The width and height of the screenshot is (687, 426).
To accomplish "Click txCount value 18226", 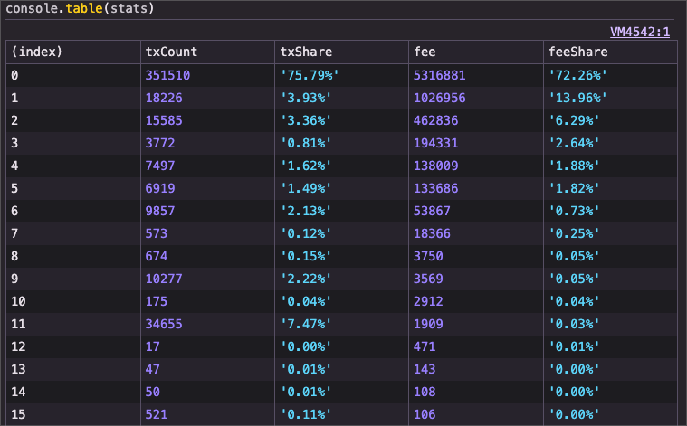I will pos(164,98).
